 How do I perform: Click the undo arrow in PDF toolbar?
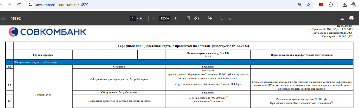pos(222,18)
